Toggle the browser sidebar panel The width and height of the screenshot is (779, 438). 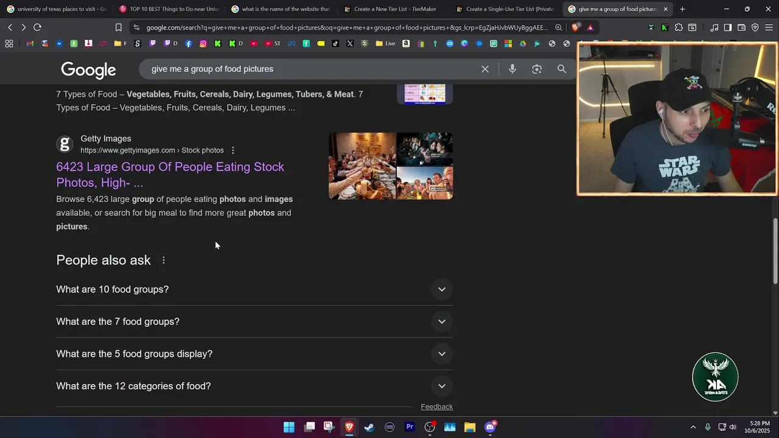point(727,27)
